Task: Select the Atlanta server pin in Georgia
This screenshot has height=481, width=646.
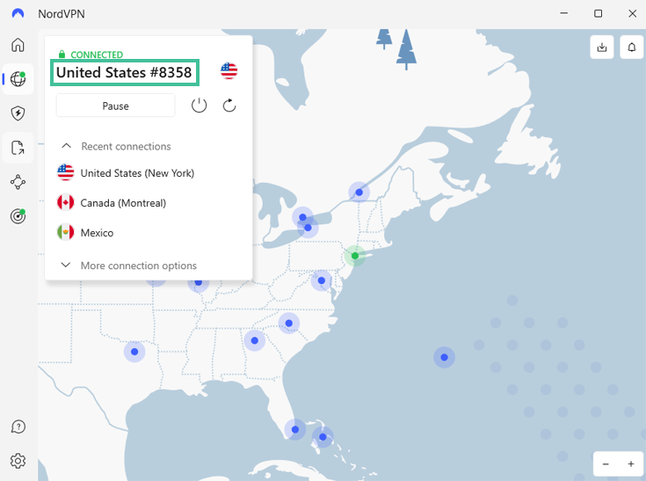Action: tap(254, 340)
